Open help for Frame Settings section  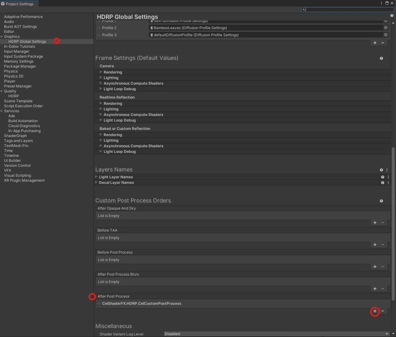pos(381,58)
